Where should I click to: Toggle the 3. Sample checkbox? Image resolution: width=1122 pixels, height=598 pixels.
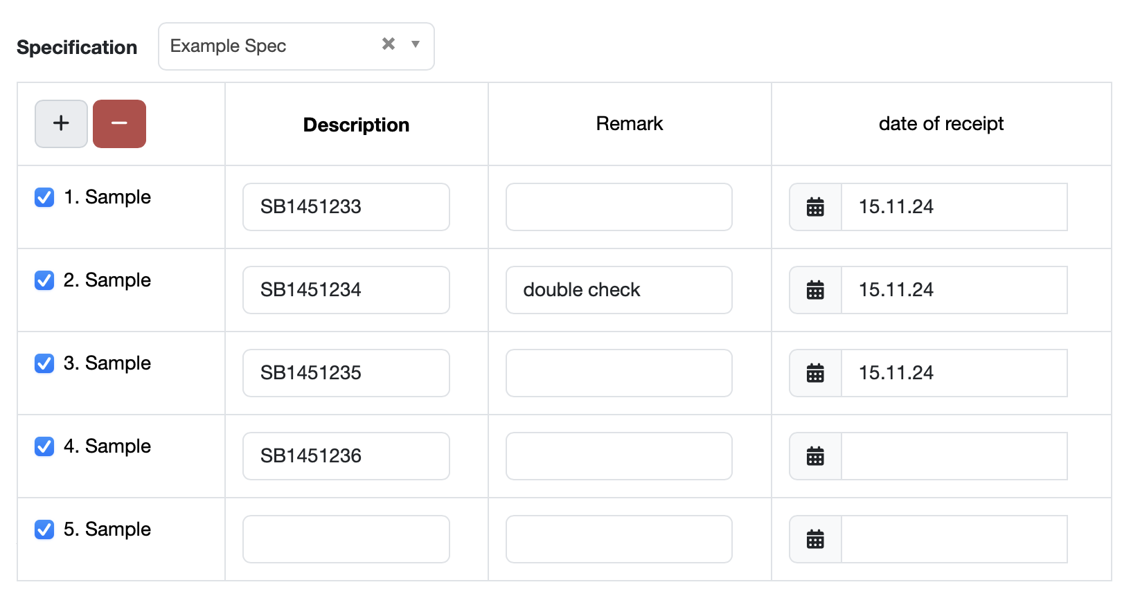[x=44, y=363]
